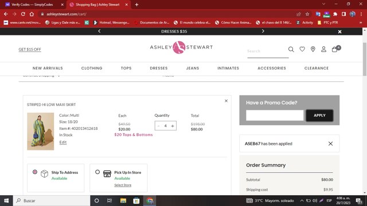Open Hotmail, Messenger bookmark

coord(111,22)
